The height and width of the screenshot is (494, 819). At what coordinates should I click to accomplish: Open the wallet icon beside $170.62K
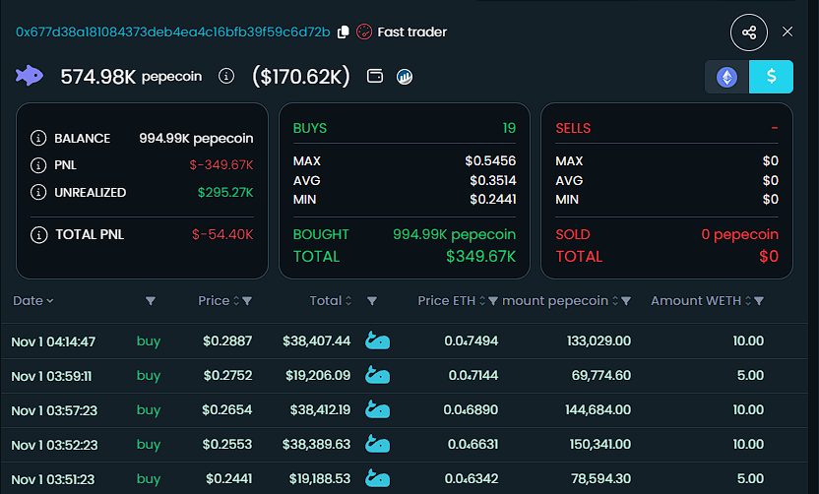tap(375, 76)
